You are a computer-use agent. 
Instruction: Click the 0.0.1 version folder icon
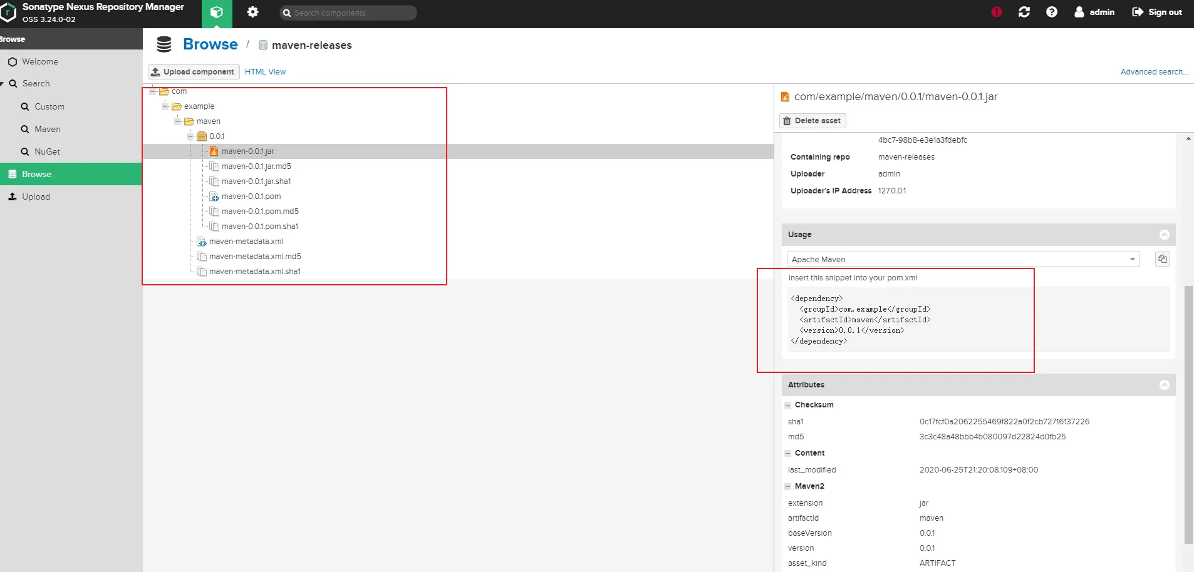pyautogui.click(x=202, y=136)
